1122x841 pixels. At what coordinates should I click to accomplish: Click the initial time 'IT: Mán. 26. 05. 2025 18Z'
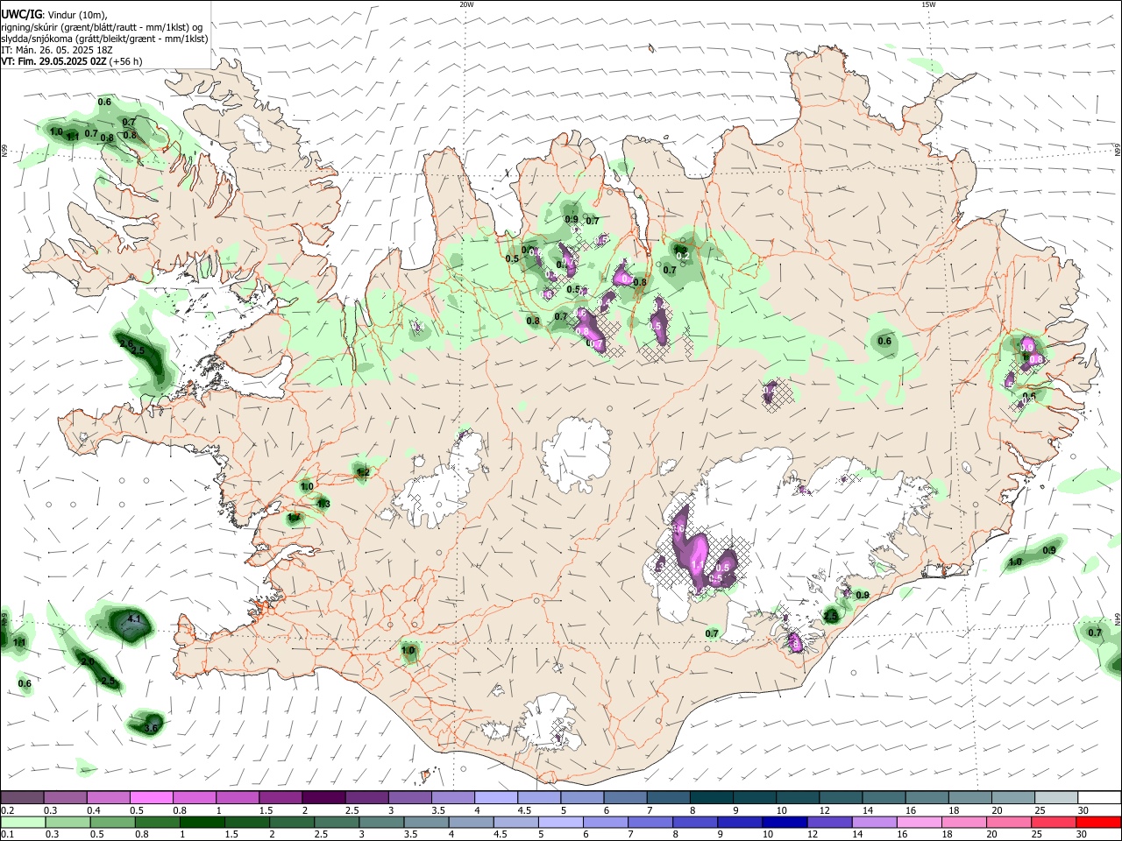click(x=57, y=50)
